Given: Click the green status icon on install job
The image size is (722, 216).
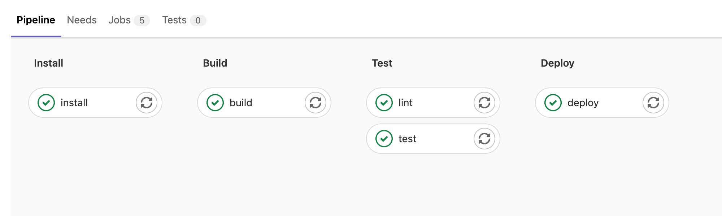Looking at the screenshot, I should [46, 102].
